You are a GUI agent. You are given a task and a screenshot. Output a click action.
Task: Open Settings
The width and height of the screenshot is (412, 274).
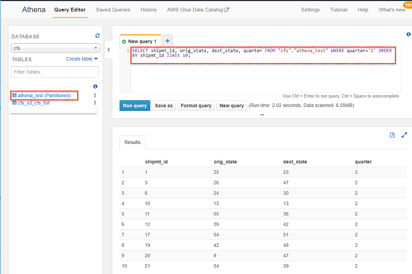(311, 10)
